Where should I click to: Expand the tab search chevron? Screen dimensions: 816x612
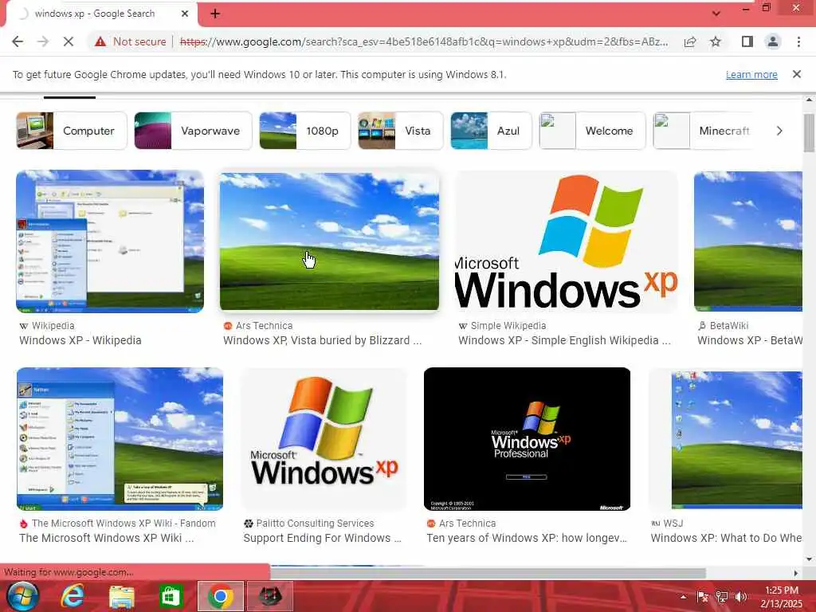pos(716,14)
